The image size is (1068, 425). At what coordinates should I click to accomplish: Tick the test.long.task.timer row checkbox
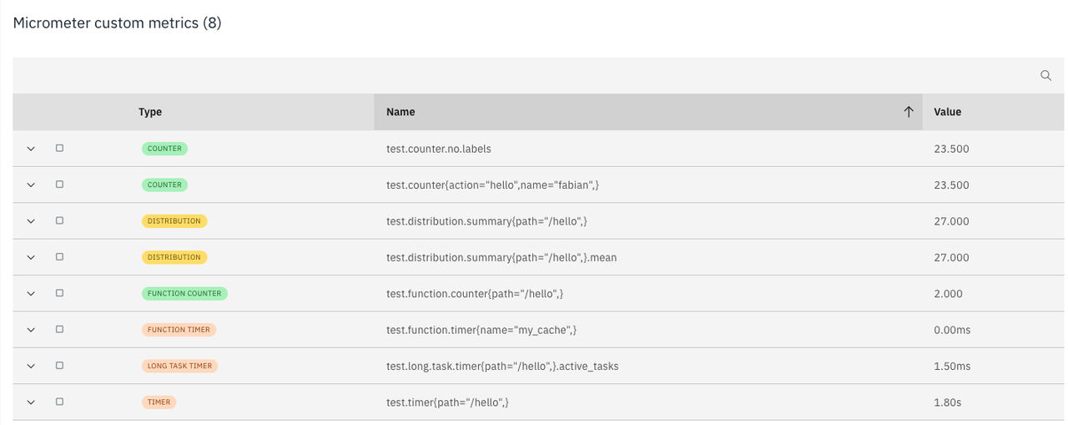point(59,365)
